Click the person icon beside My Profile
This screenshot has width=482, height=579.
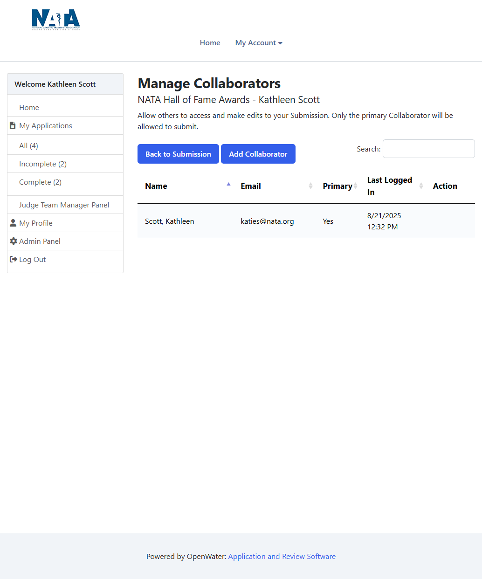pos(13,223)
